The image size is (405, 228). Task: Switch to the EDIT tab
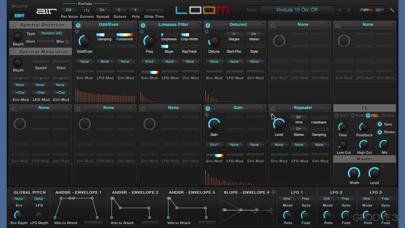click(19, 15)
